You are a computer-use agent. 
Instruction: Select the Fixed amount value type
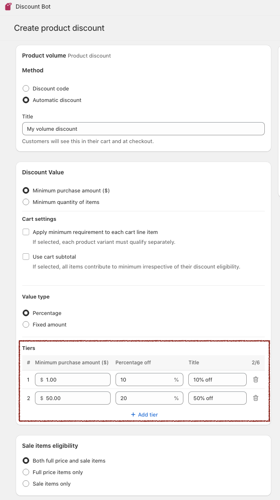pos(26,324)
